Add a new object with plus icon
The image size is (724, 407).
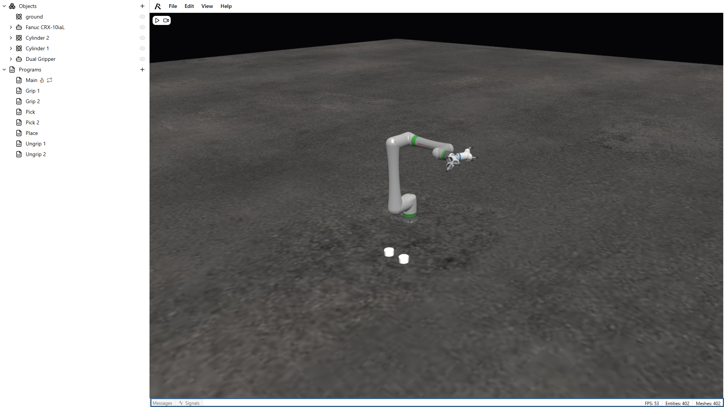click(x=142, y=6)
